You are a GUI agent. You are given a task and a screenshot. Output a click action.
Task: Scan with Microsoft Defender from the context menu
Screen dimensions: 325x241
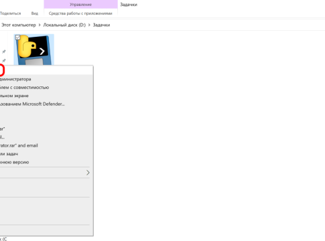(46, 104)
